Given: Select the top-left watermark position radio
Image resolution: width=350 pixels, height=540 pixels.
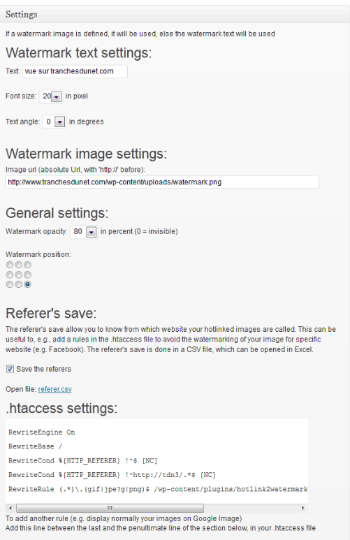Looking at the screenshot, I should [x=10, y=265].
